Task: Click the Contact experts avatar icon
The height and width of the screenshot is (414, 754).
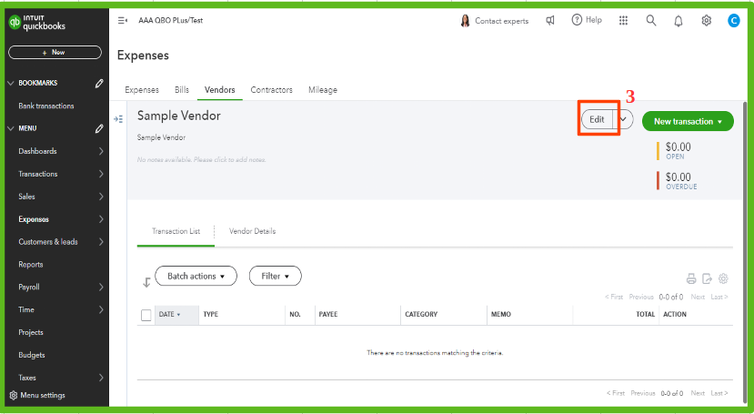Action: click(x=465, y=21)
